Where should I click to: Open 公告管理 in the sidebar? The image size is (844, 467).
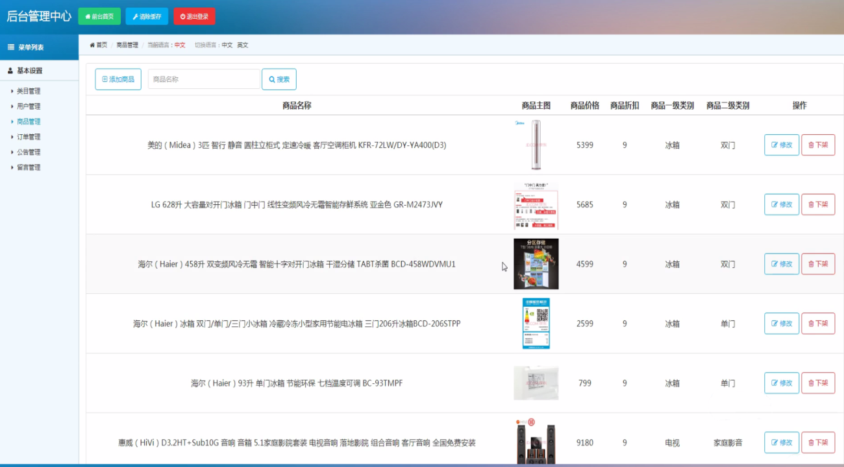click(29, 152)
